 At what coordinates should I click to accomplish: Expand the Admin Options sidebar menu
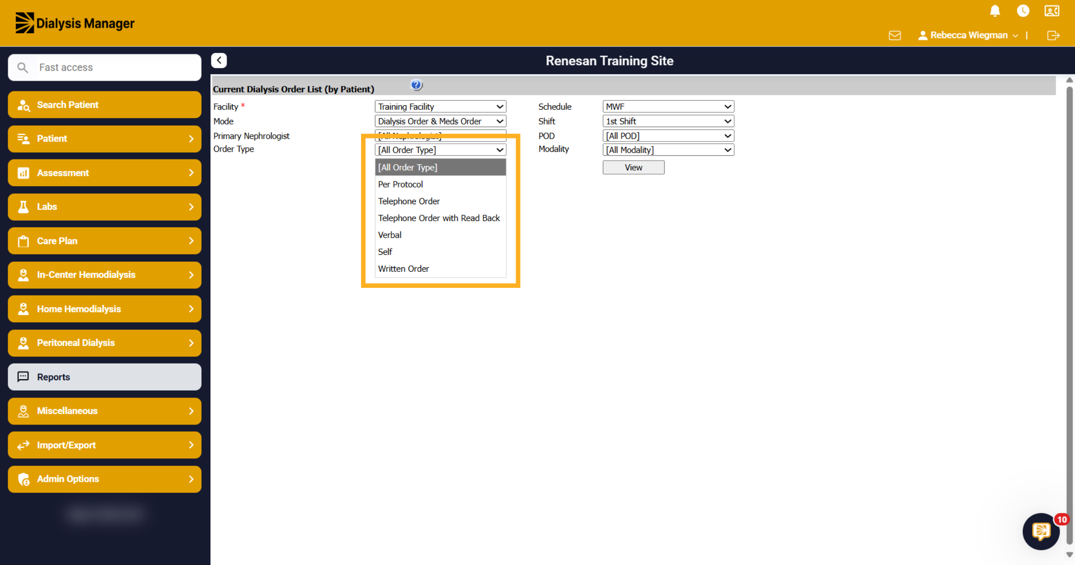tap(104, 479)
